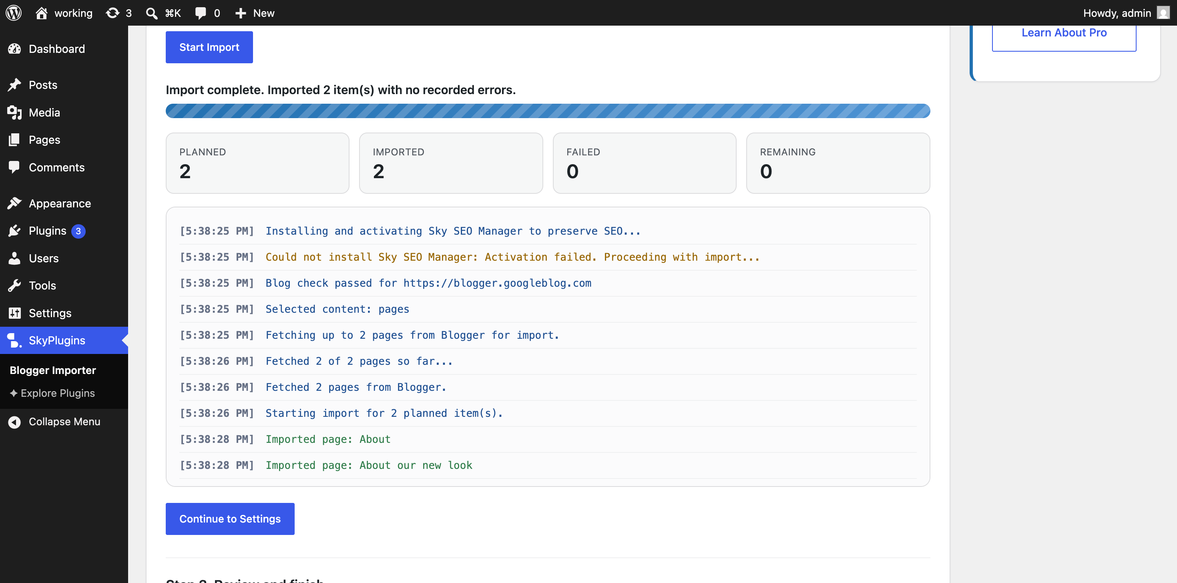Viewport: 1177px width, 583px height.
Task: Open the Appearance menu
Action: 64,203
